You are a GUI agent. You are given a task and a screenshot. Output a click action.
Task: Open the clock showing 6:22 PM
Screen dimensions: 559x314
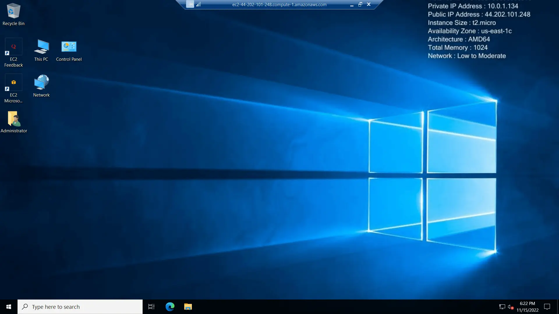click(x=528, y=307)
